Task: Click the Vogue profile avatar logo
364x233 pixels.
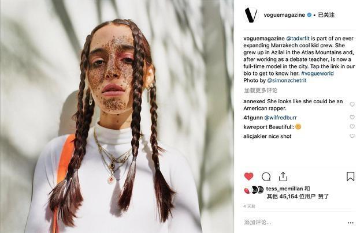Action: pos(251,15)
